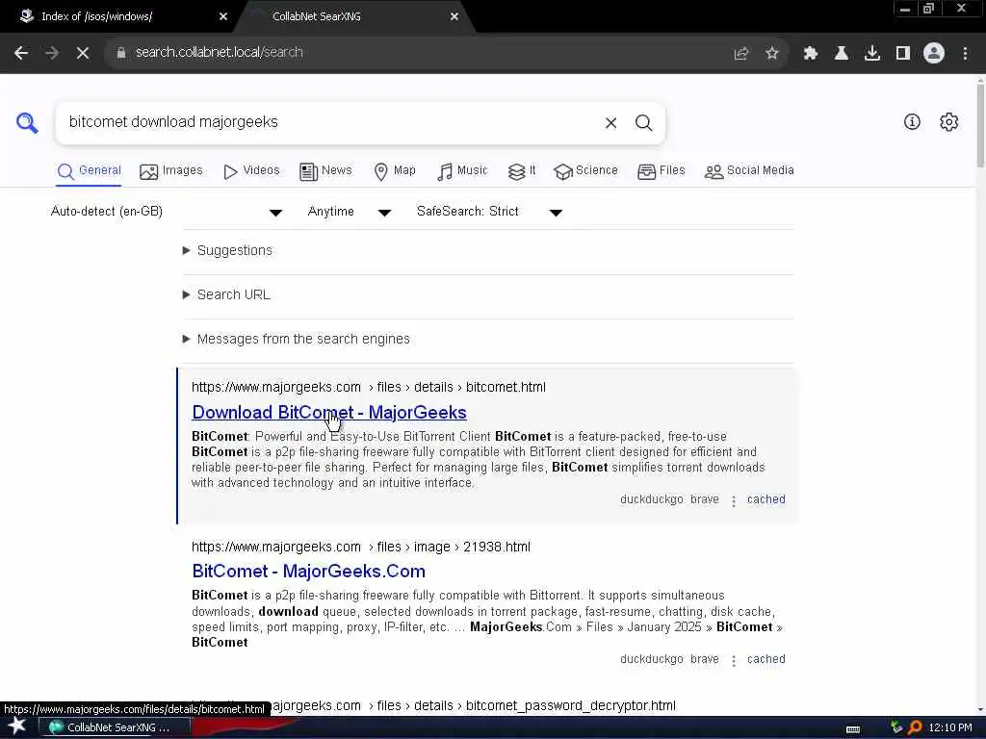Click the page vertical scrollbar thumb
The image size is (986, 739).
(x=980, y=126)
